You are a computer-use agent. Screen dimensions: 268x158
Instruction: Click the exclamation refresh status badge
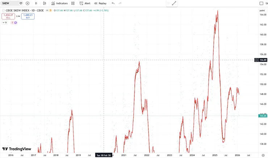[14, 22]
